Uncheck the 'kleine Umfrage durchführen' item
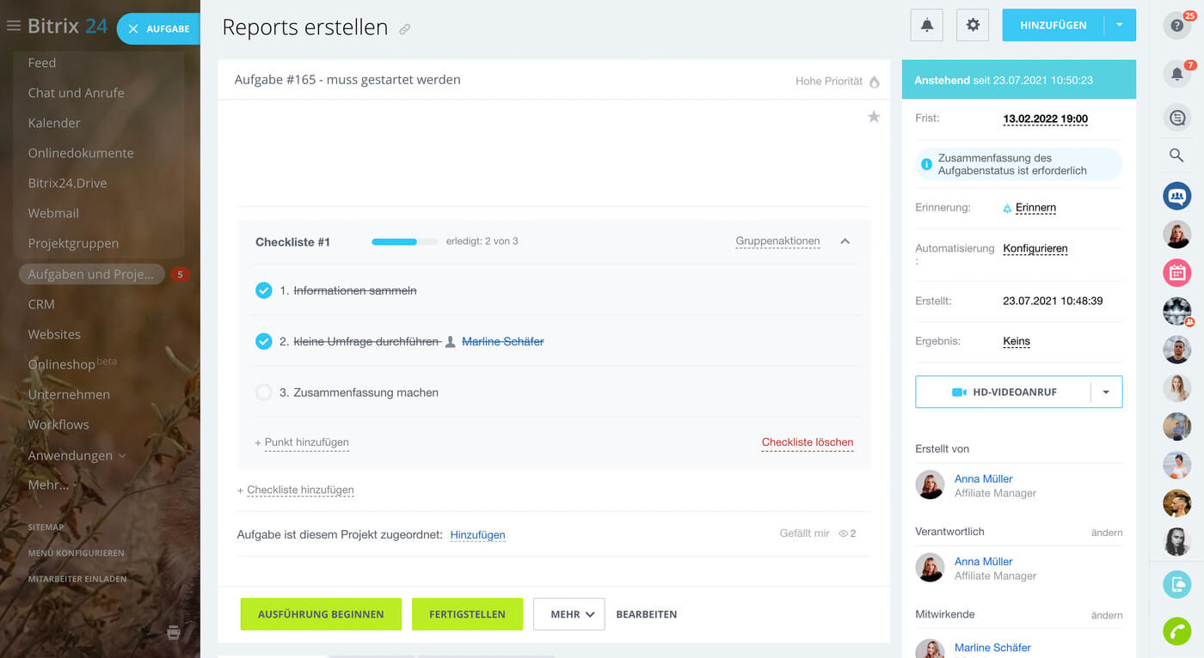1204x658 pixels. point(264,341)
